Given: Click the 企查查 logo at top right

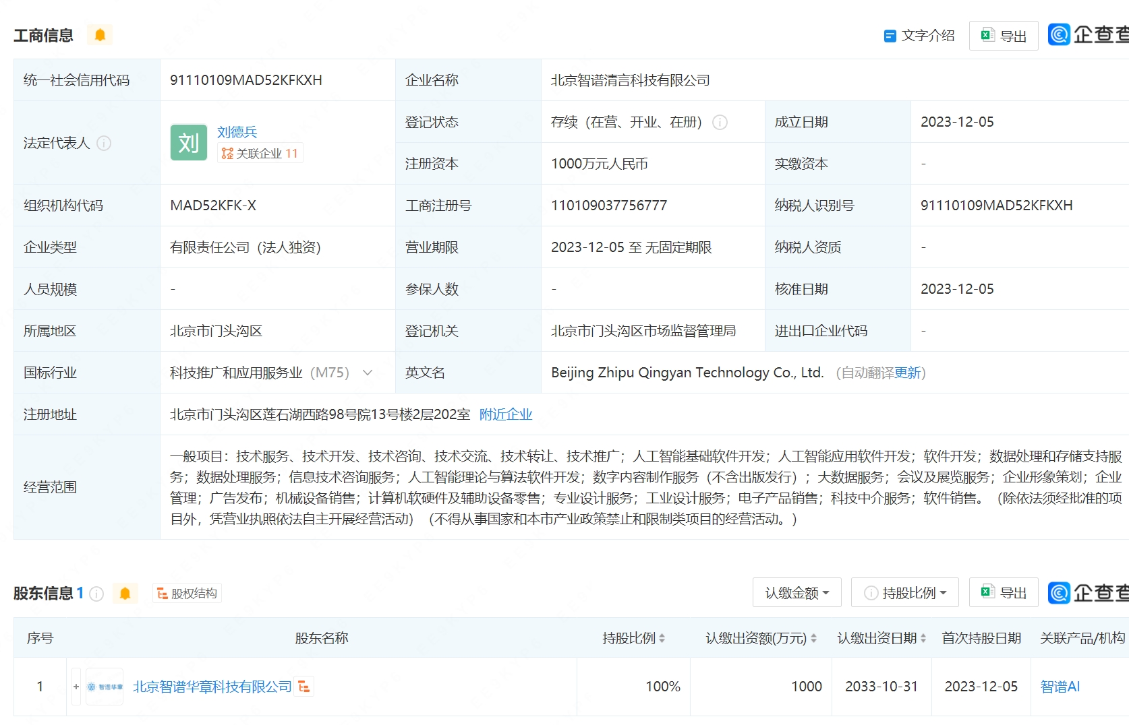Looking at the screenshot, I should click(1088, 35).
